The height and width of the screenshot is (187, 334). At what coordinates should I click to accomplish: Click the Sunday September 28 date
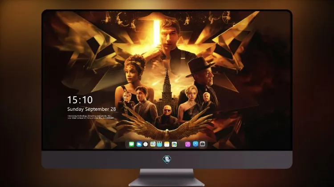(x=92, y=109)
